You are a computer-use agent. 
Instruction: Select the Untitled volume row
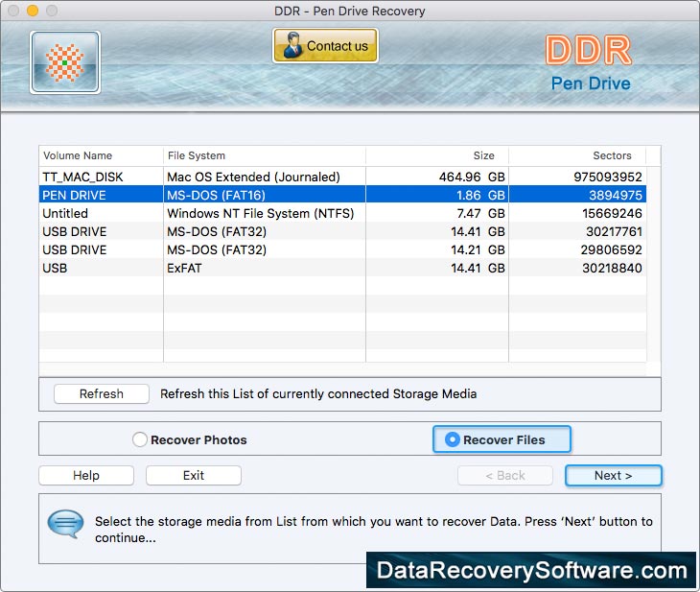pyautogui.click(x=342, y=213)
